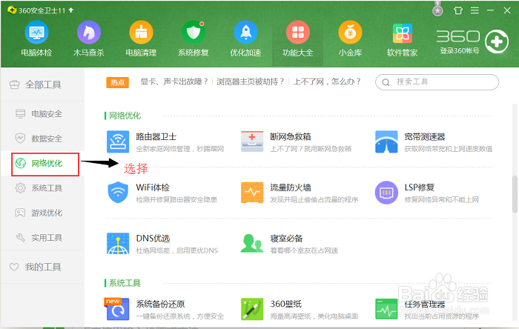
Task: Launch WiFi体检 shield icon
Action: point(118,193)
